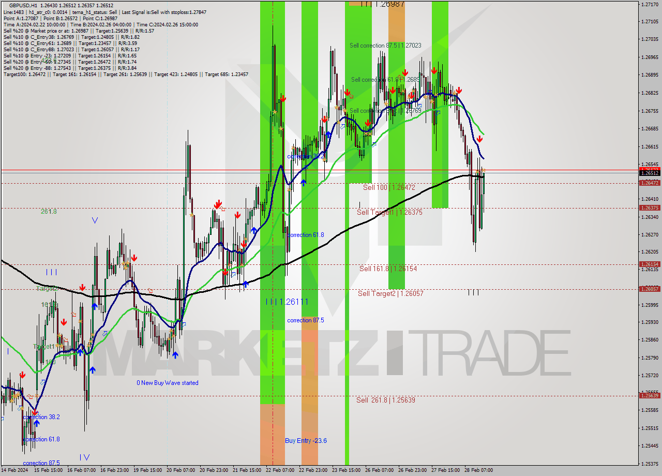Image resolution: width=662 pixels, height=476 pixels.
Task: Click the 'Sell %20 @ Entry -88: 1.27543' line
Action: [70, 68]
